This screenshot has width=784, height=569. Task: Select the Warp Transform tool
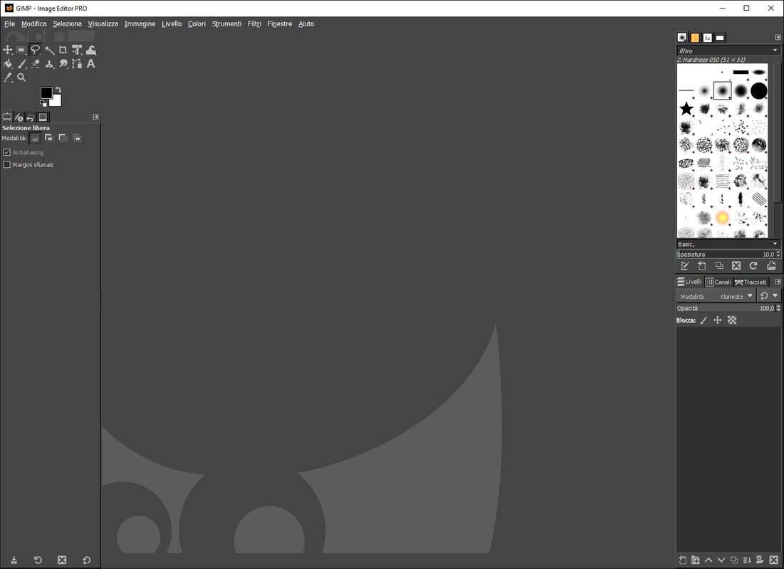90,50
